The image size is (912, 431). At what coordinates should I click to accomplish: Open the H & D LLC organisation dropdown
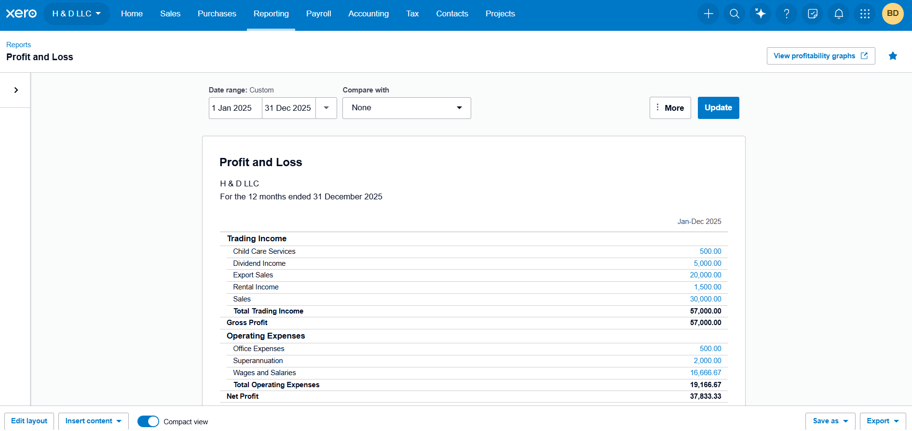tap(77, 13)
